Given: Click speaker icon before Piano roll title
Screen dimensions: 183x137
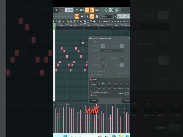Looking at the screenshot, I should click(99, 21).
